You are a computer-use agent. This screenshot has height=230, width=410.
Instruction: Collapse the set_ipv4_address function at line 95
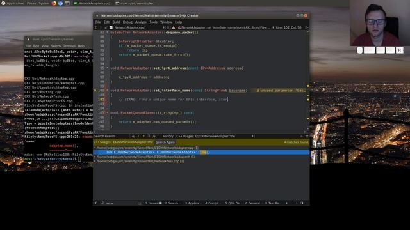(107, 68)
